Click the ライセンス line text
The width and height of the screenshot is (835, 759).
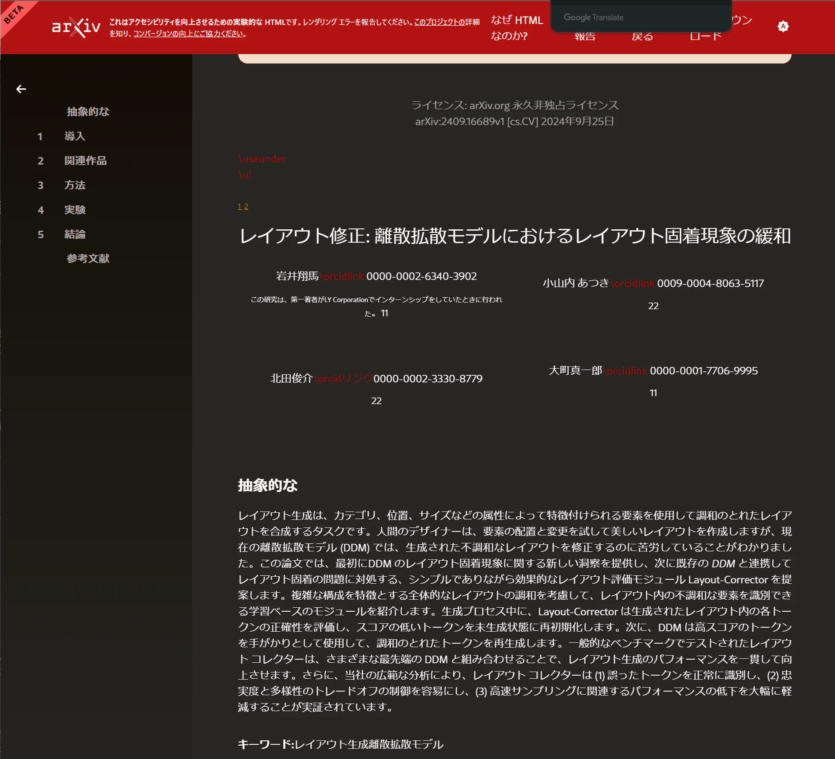(514, 105)
